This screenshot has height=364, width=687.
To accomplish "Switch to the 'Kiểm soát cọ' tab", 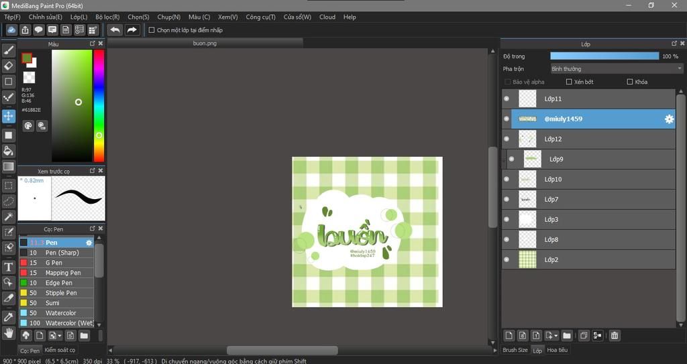I will pos(60,350).
